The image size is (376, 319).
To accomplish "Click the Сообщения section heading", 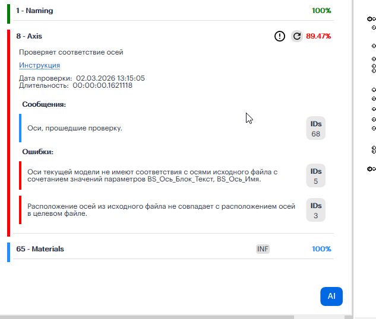I will 43,104.
